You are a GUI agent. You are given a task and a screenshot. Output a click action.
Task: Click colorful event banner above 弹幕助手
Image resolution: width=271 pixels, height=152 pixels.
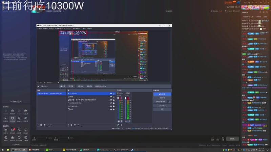click(x=255, y=7)
